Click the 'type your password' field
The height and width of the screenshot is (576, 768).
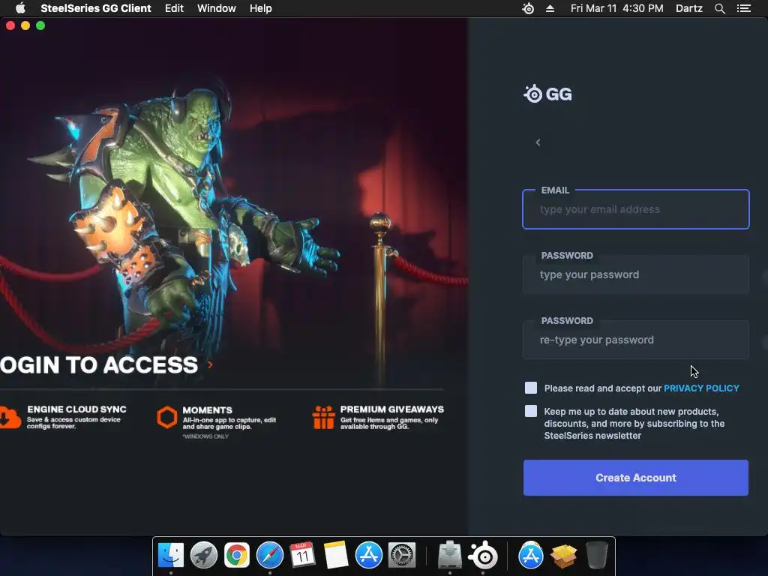[x=636, y=274]
